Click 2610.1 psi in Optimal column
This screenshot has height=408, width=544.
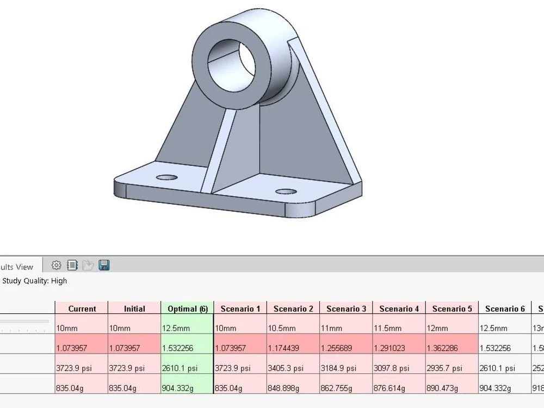(x=187, y=364)
